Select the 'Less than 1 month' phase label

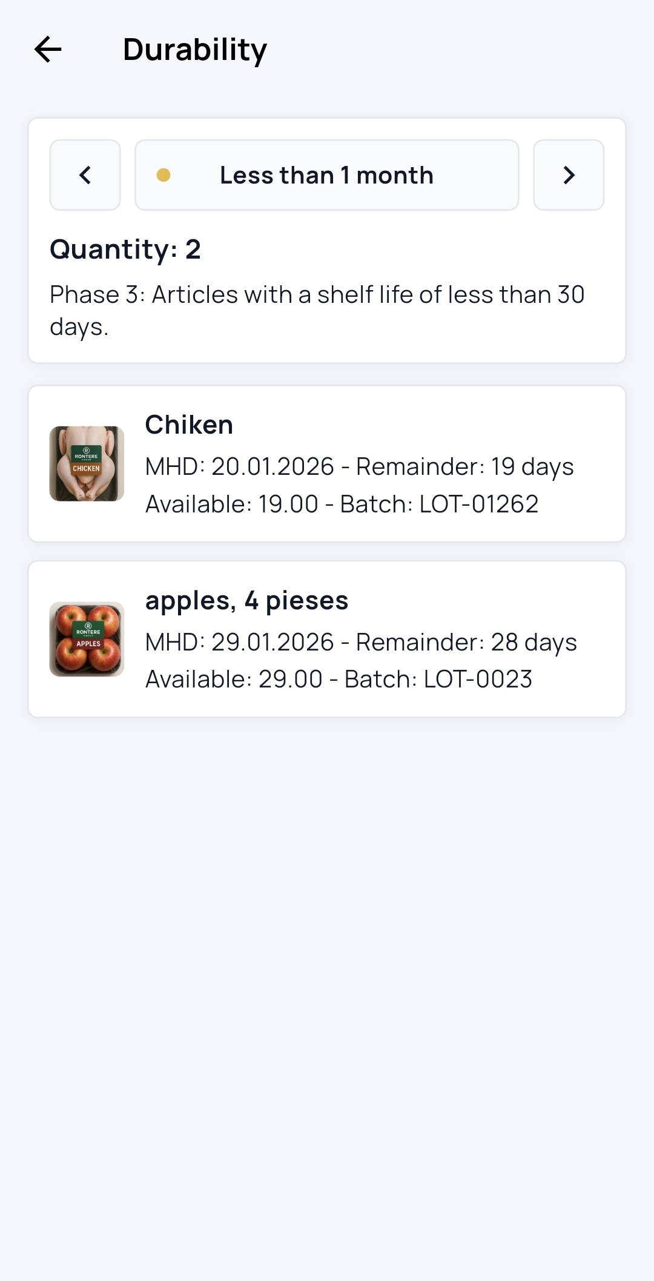tap(326, 175)
